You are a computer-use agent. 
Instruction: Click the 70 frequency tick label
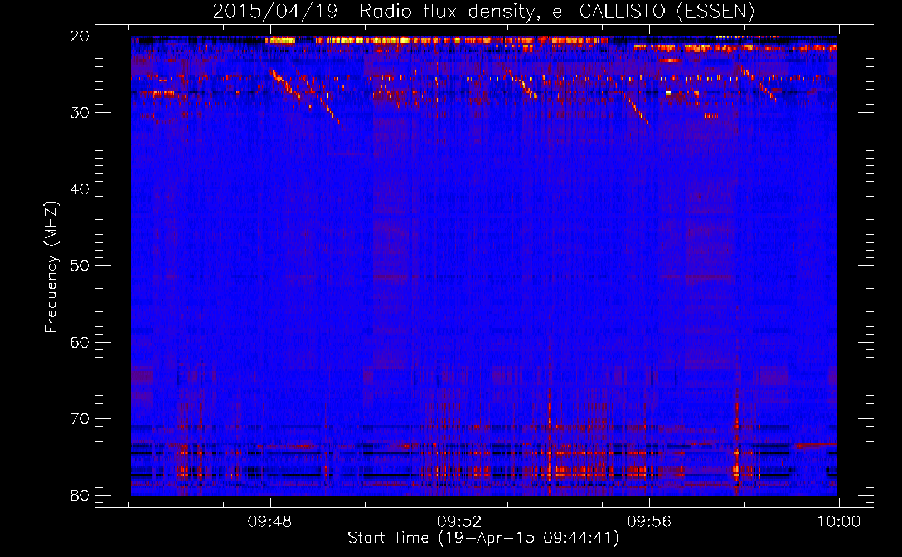coord(80,419)
